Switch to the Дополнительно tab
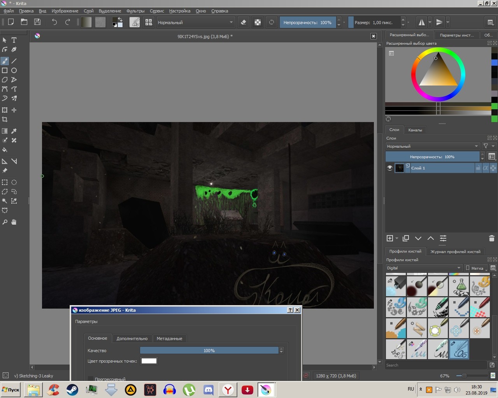The width and height of the screenshot is (498, 398). point(132,339)
